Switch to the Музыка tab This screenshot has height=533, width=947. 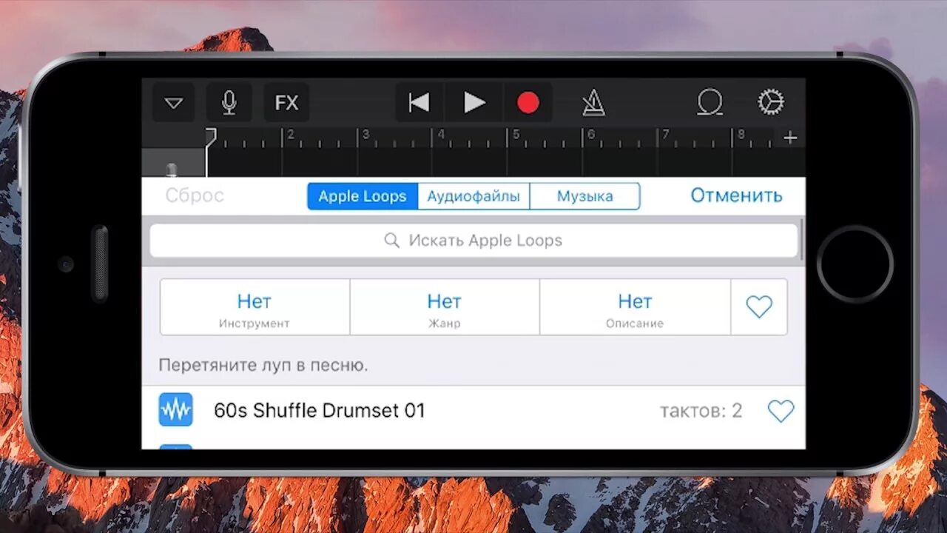click(x=584, y=196)
